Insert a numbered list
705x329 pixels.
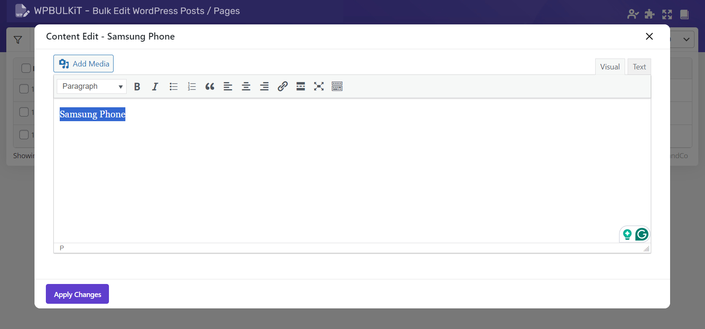coord(192,87)
